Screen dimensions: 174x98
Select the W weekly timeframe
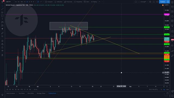click(32, 2)
